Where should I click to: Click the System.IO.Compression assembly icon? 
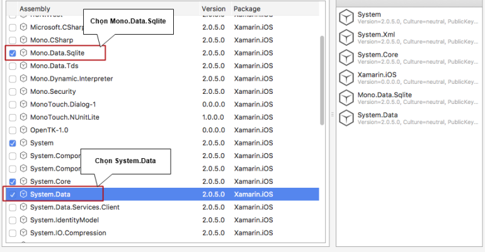click(23, 232)
